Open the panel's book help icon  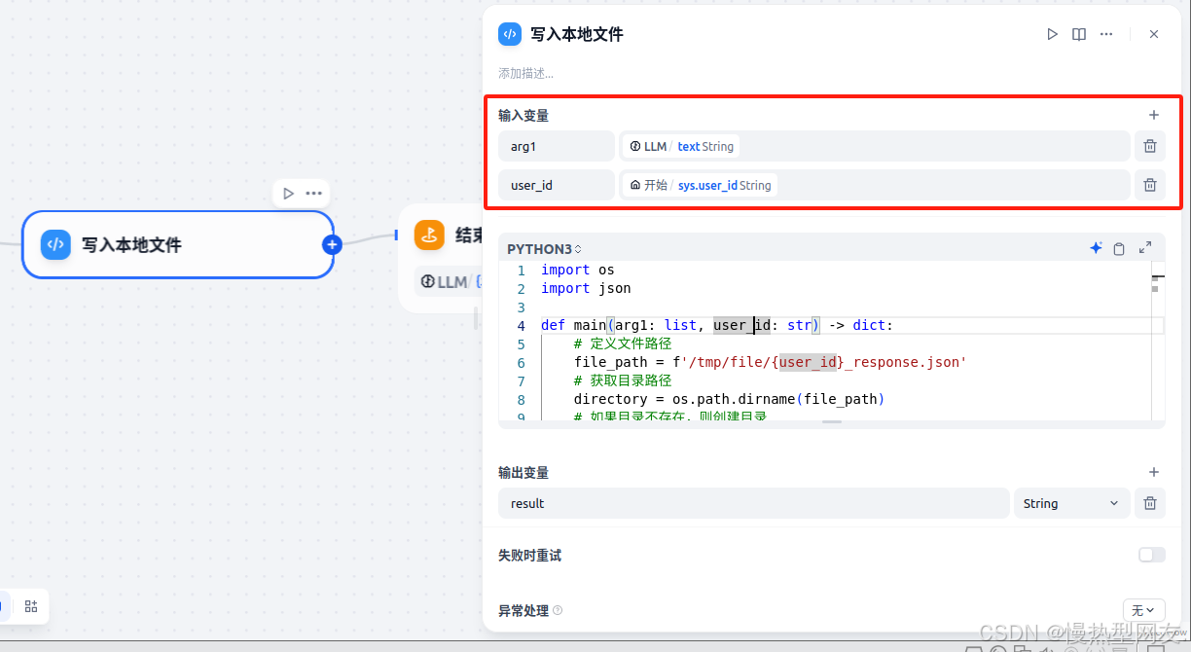[x=1079, y=34]
